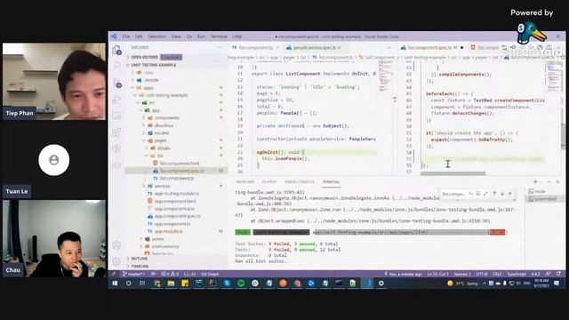This screenshot has height=320, width=569.
Task: Open the Search view in the activity bar
Action: (116, 66)
